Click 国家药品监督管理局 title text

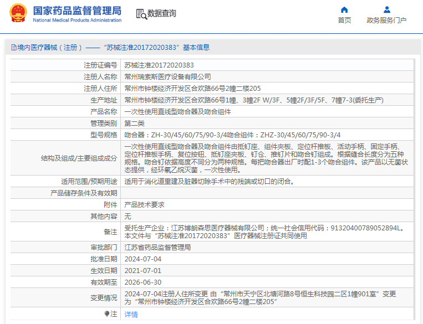[x=77, y=11]
